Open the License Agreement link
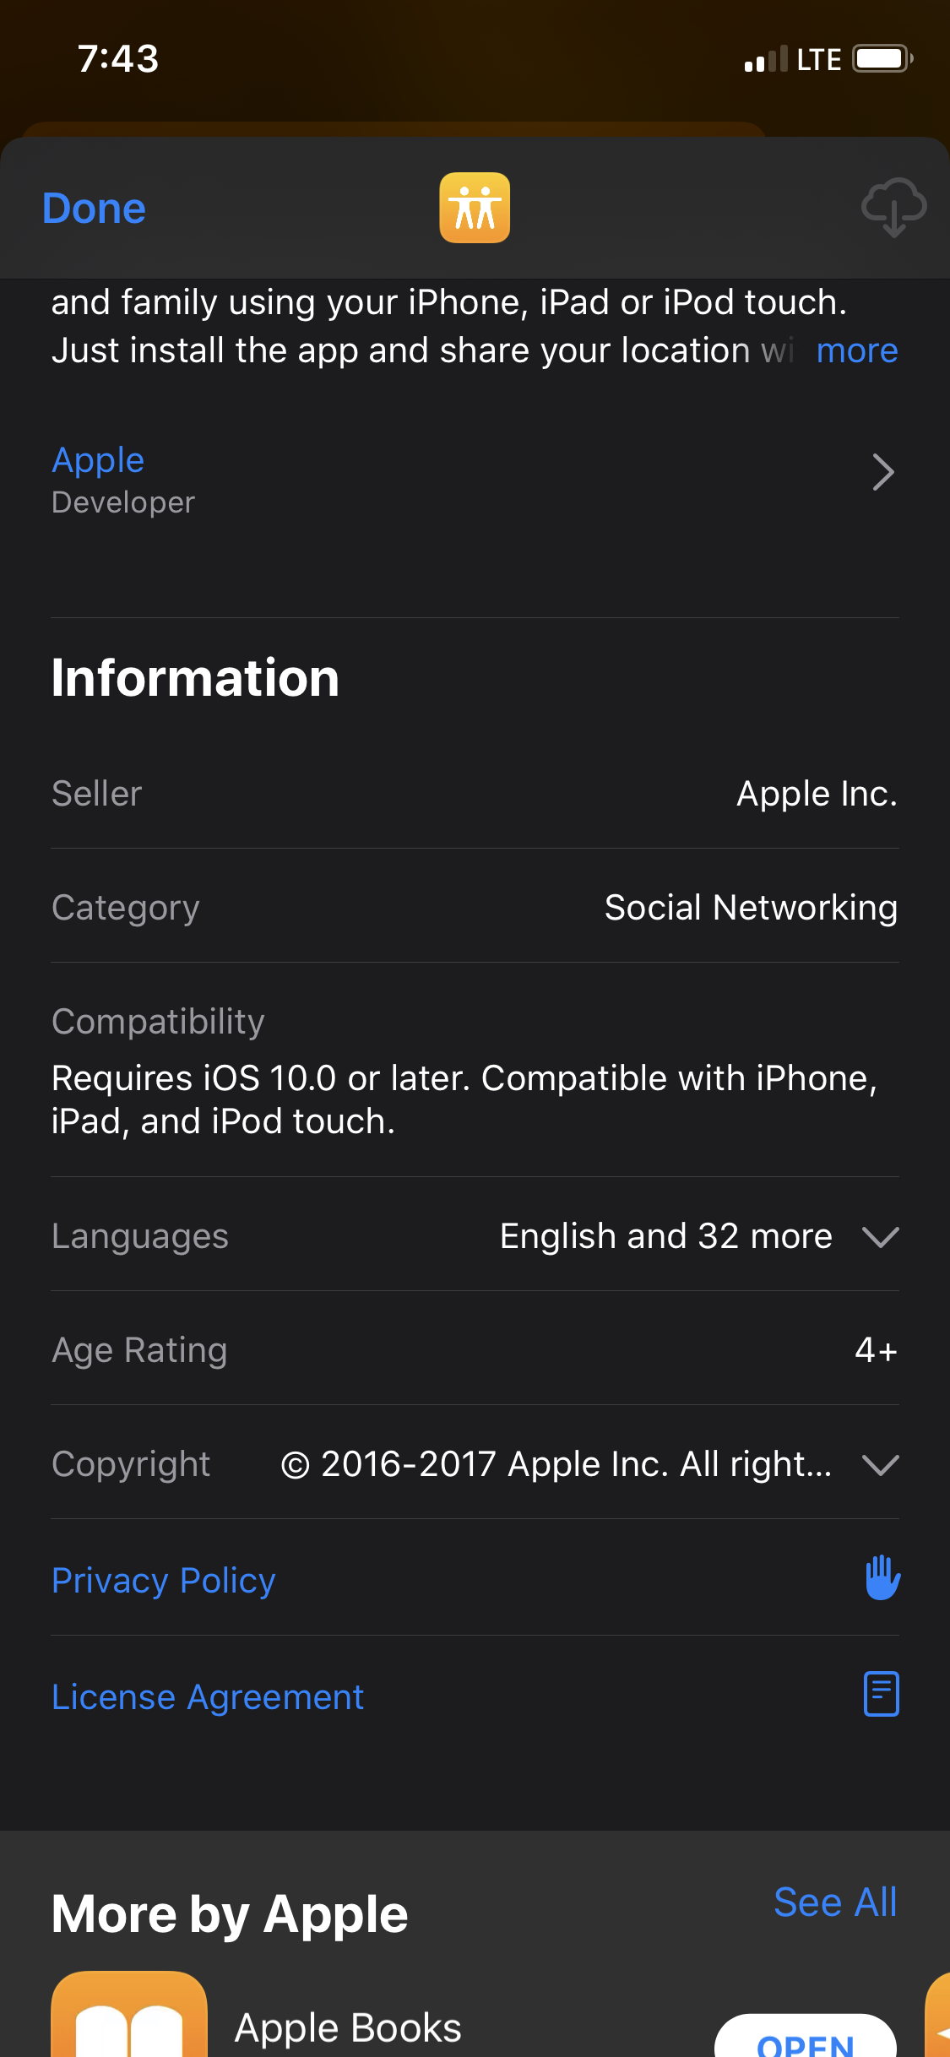This screenshot has width=950, height=2057. point(208,1697)
